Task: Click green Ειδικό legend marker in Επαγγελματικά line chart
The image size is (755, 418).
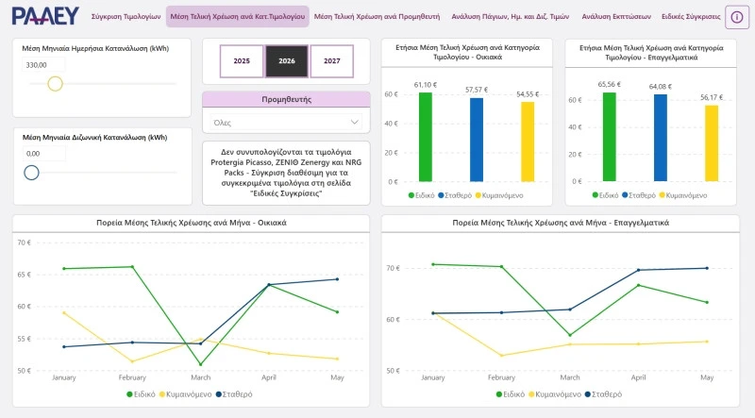Action: point(499,394)
